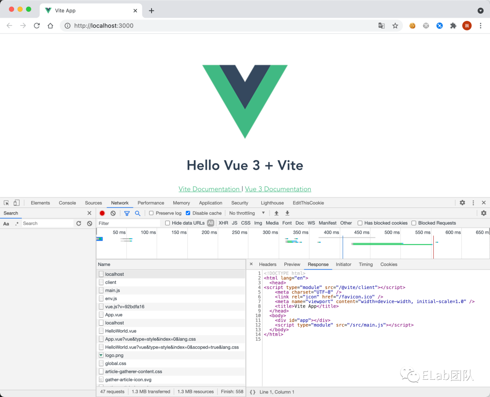The width and height of the screenshot is (490, 397).
Task: Filter requests by CSS type
Action: click(246, 223)
